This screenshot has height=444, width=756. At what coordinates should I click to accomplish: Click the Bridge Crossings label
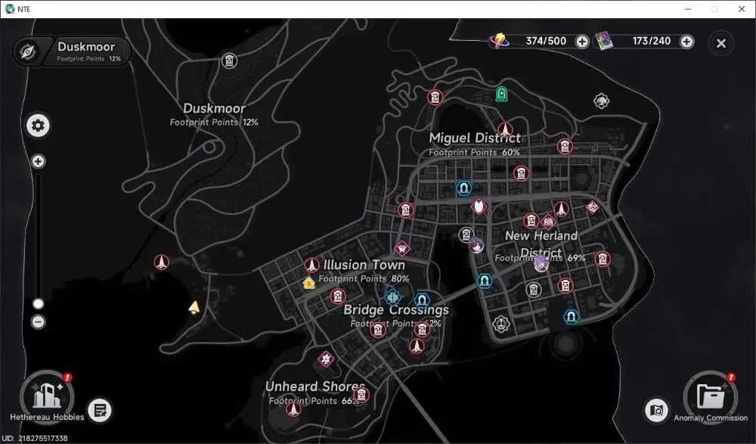(396, 310)
